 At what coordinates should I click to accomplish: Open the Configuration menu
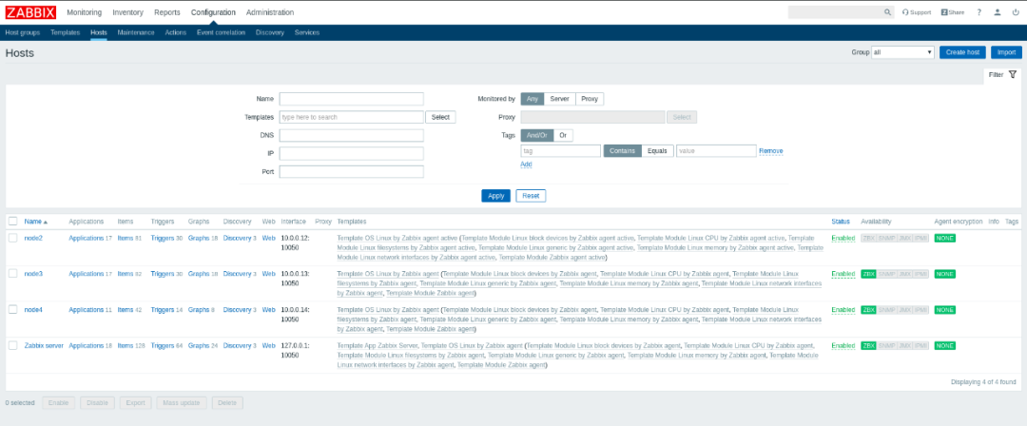click(214, 12)
